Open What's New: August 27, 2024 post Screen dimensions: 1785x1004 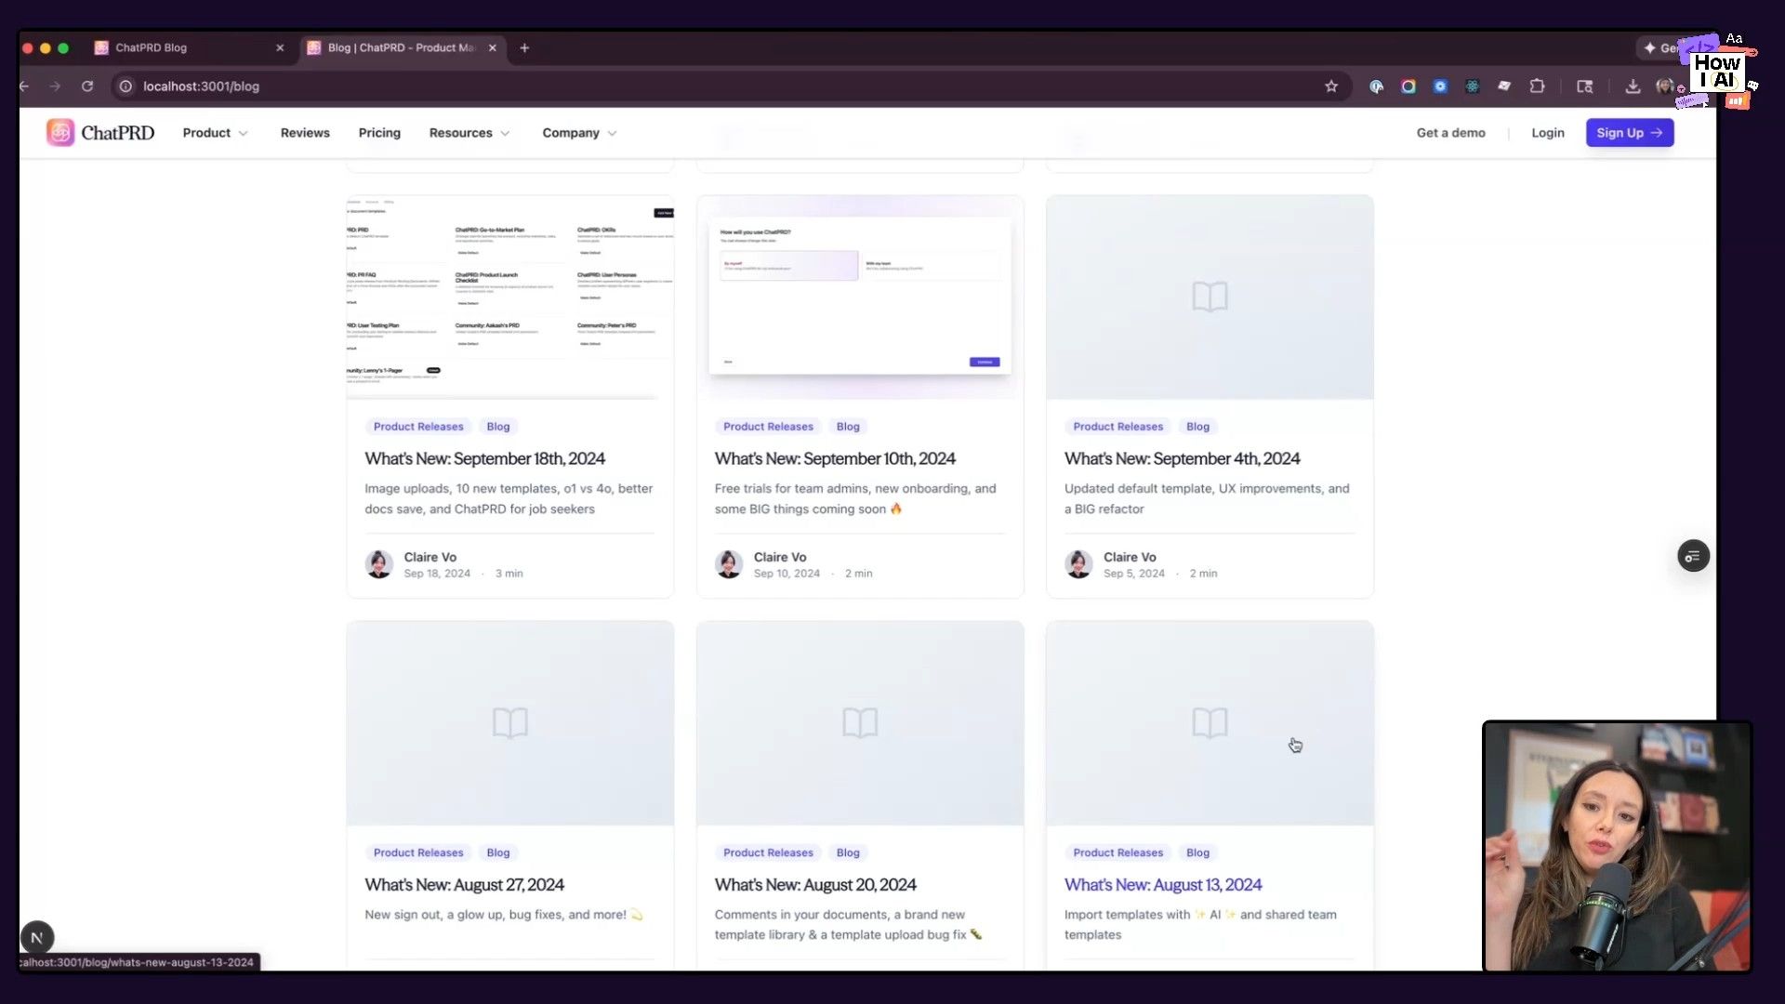point(464,885)
